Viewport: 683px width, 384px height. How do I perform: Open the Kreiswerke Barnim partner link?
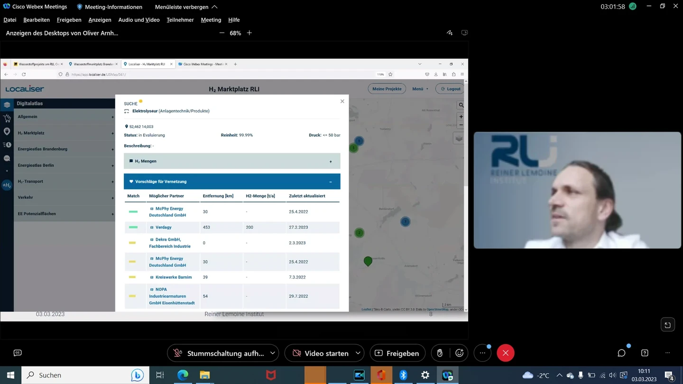(174, 277)
